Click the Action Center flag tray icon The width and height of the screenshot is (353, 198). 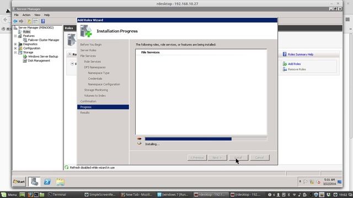306,182
